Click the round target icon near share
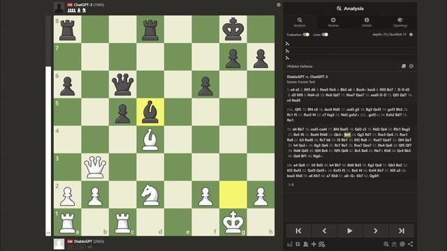 [x=402, y=244]
